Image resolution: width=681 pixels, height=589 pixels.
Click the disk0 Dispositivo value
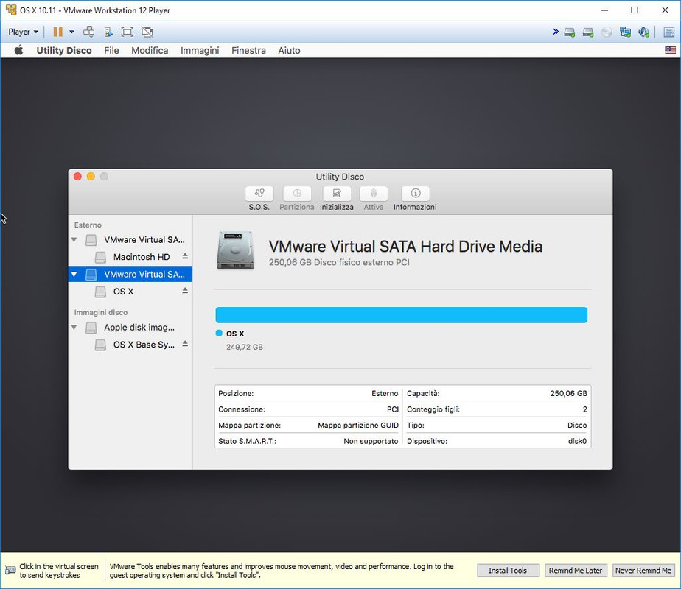point(577,441)
